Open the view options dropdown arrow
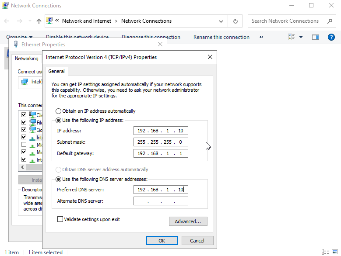 [x=301, y=37]
